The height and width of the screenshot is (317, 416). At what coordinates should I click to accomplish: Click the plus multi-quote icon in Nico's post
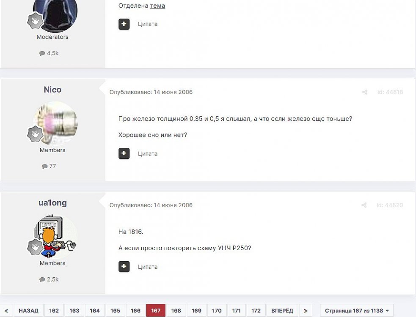coord(124,153)
